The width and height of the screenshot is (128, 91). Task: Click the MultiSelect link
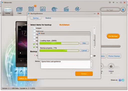(x=64, y=25)
